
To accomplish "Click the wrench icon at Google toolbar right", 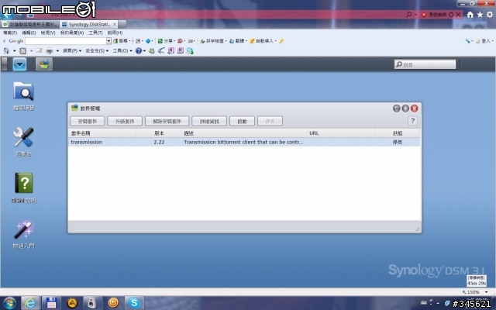I will (467, 41).
